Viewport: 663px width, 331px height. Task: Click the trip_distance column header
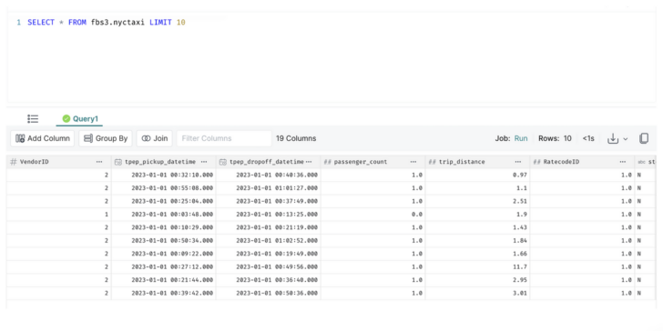(477, 162)
